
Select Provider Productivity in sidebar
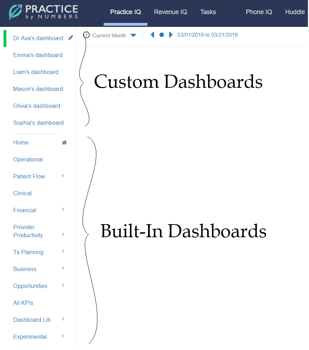click(28, 232)
